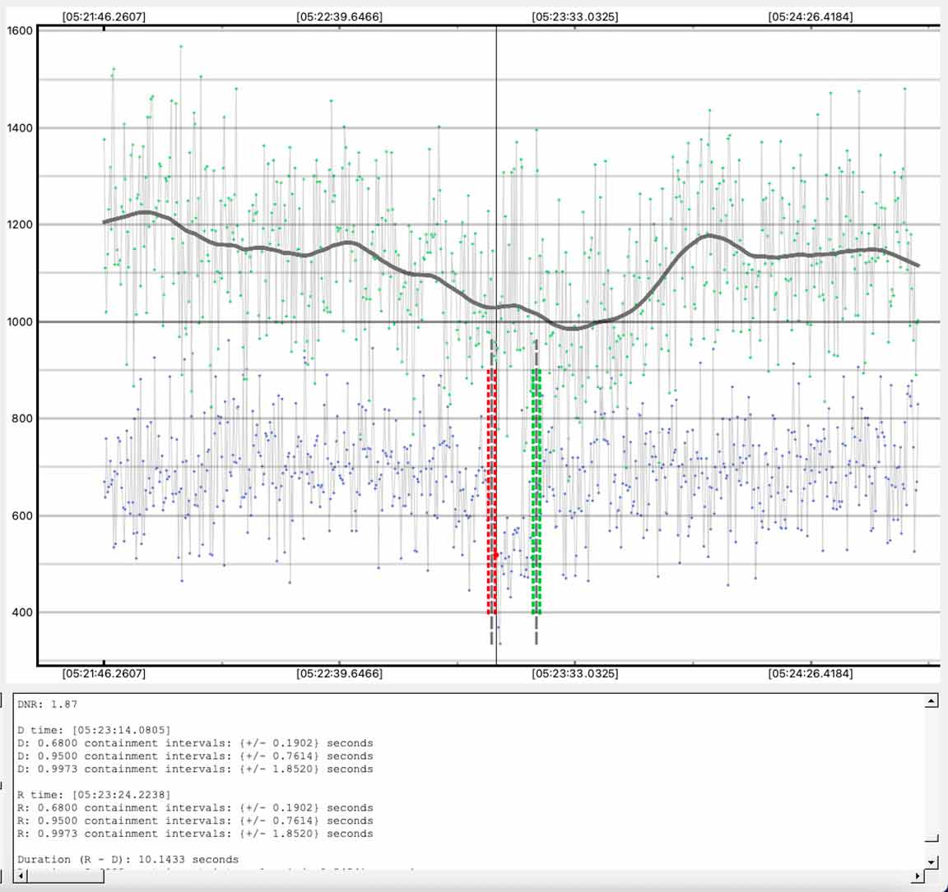The height and width of the screenshot is (892, 948).
Task: Click the R: 0.9500 containment intervals line
Action: pos(195,820)
